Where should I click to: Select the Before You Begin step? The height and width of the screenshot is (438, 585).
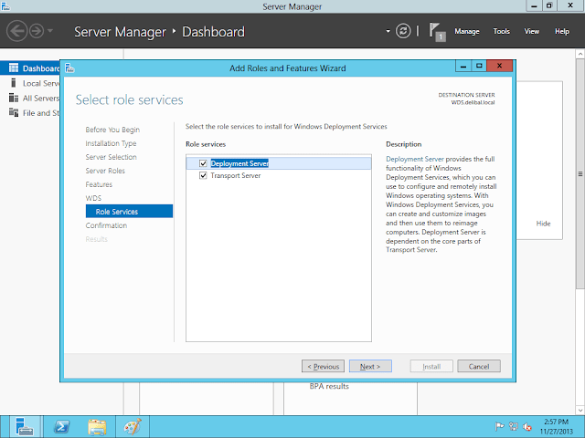(x=112, y=130)
